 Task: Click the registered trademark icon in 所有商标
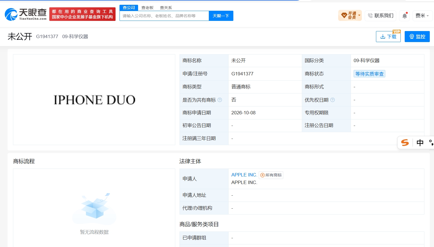pyautogui.click(x=262, y=175)
